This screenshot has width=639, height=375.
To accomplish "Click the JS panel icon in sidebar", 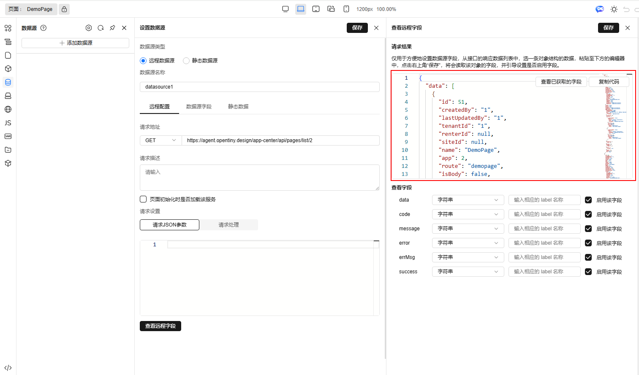I will 8,123.
